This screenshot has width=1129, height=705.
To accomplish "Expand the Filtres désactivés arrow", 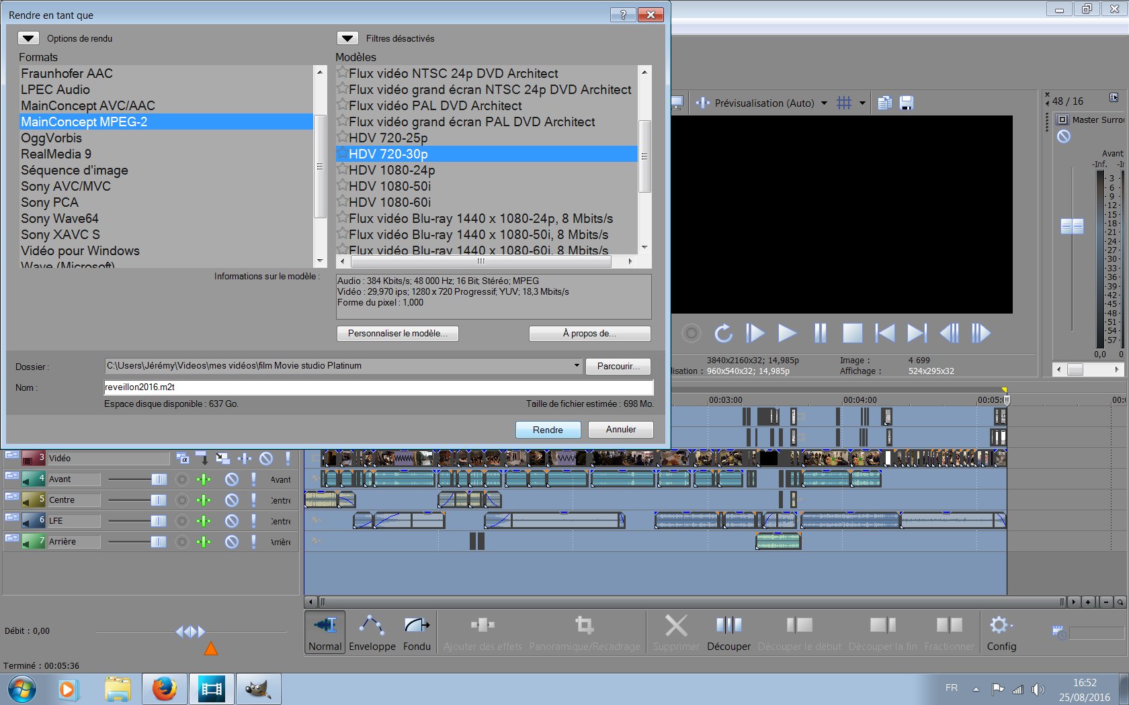I will [347, 38].
